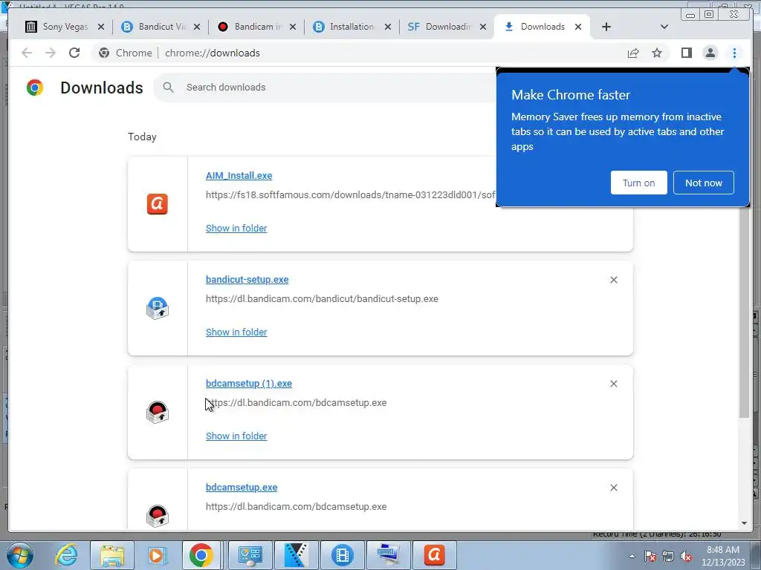Show AIM_Install.exe in folder
This screenshot has width=761, height=570.
point(236,229)
